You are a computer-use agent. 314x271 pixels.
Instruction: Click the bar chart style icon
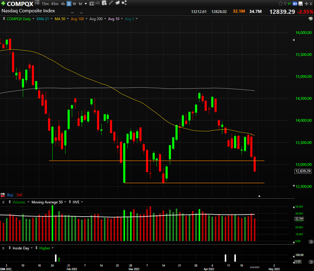coord(98,3)
